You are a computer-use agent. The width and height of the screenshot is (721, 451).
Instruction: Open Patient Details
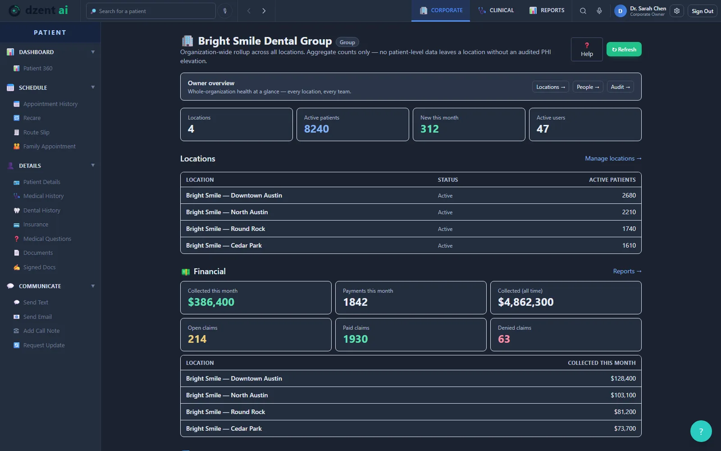pos(41,182)
